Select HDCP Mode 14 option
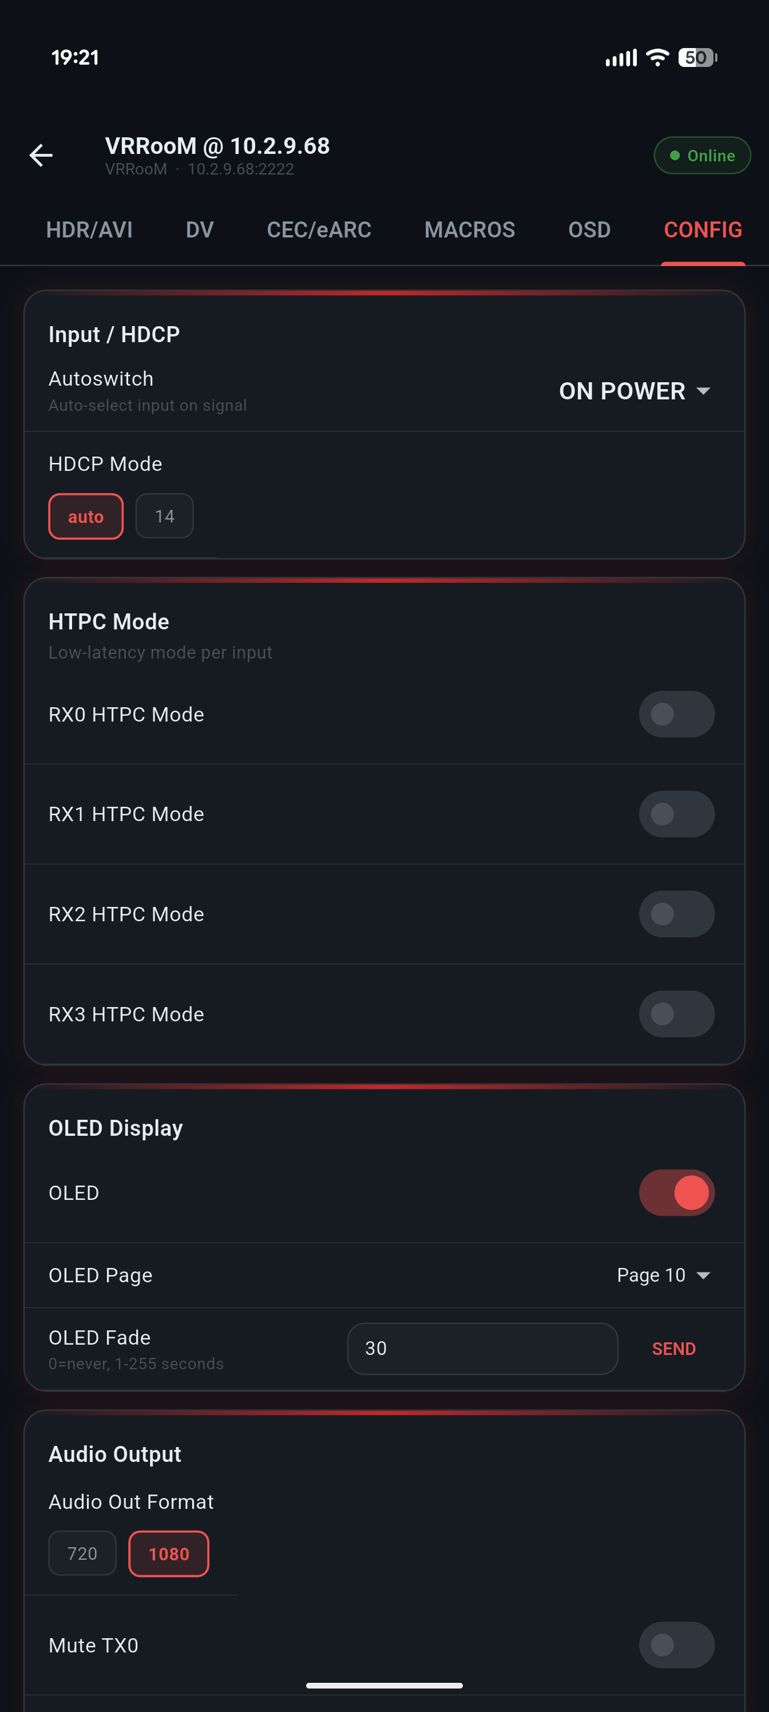 164,516
